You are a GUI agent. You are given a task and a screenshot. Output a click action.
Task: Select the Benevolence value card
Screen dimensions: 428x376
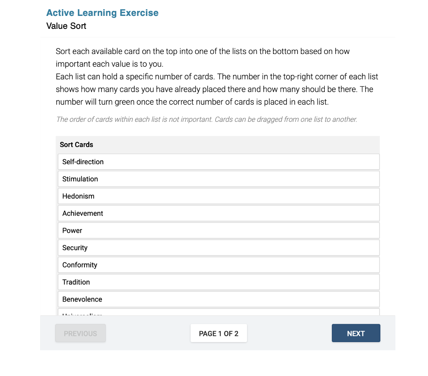pyautogui.click(x=218, y=299)
